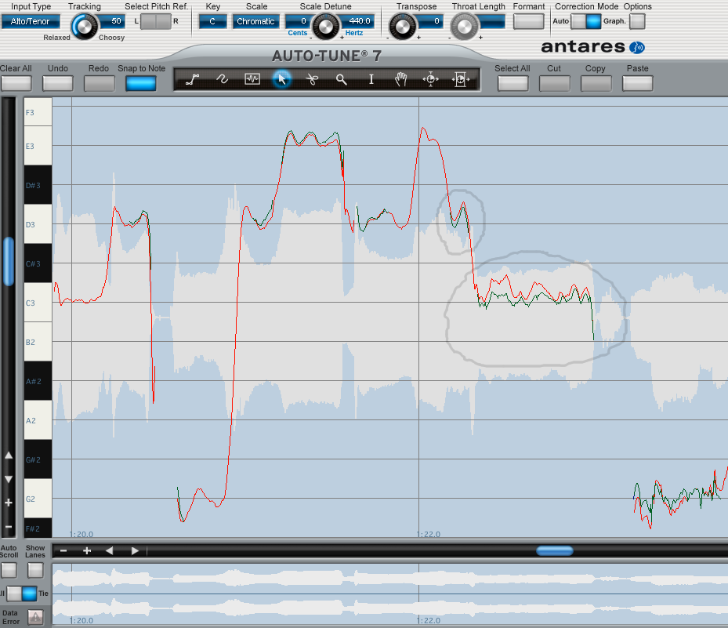728x628 pixels.
Task: Click the E3 piano key
Action: click(x=38, y=145)
